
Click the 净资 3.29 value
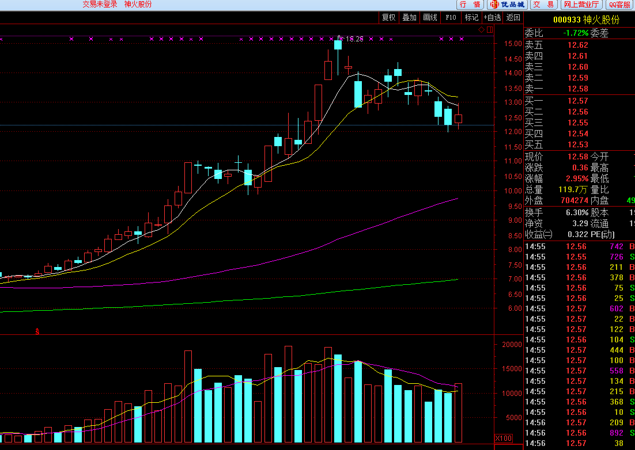click(x=580, y=223)
